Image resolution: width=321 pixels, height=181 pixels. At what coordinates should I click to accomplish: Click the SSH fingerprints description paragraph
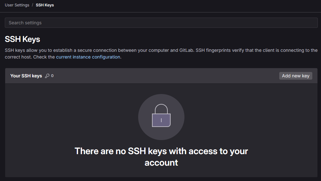[x=161, y=54]
